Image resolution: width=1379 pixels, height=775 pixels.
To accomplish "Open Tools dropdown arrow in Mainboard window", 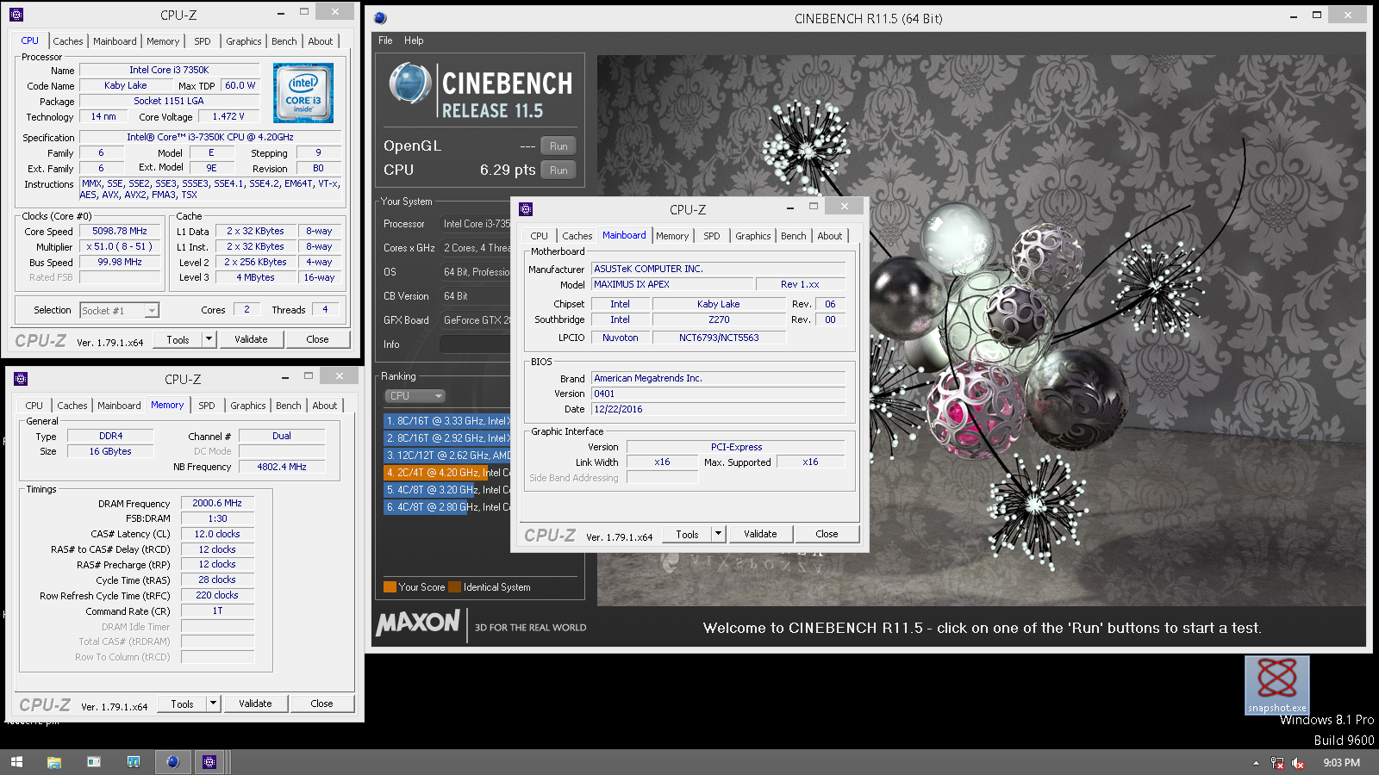I will tap(718, 534).
